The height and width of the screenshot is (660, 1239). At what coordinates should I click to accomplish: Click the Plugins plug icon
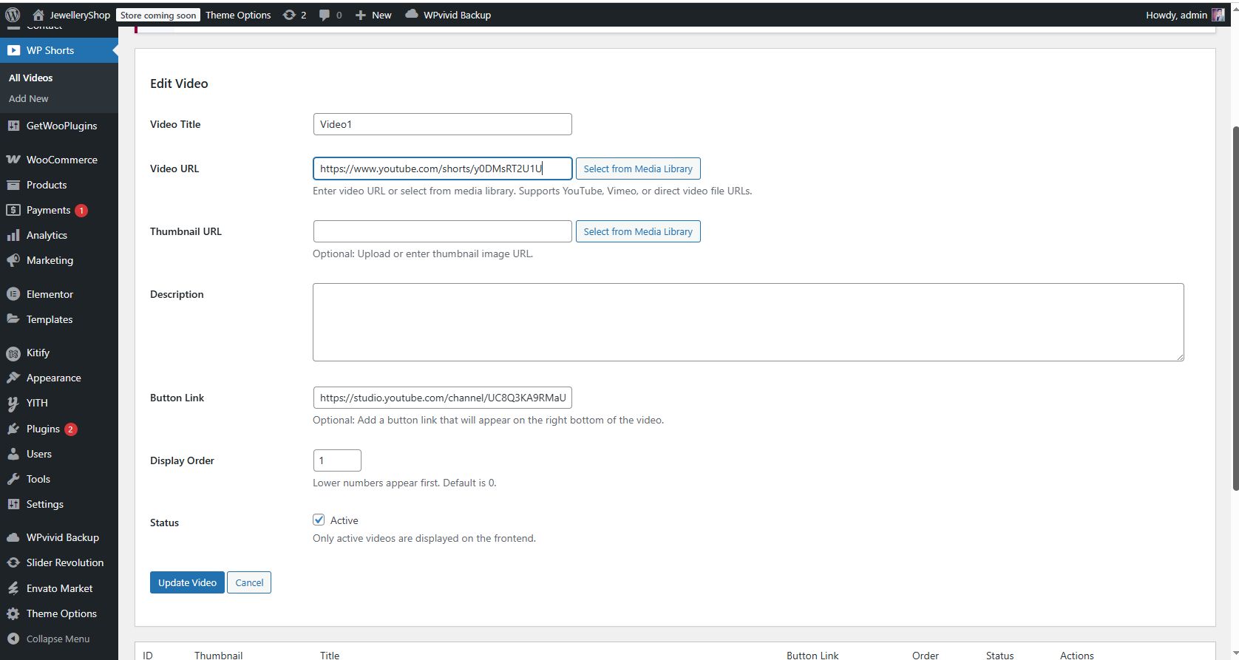(13, 429)
